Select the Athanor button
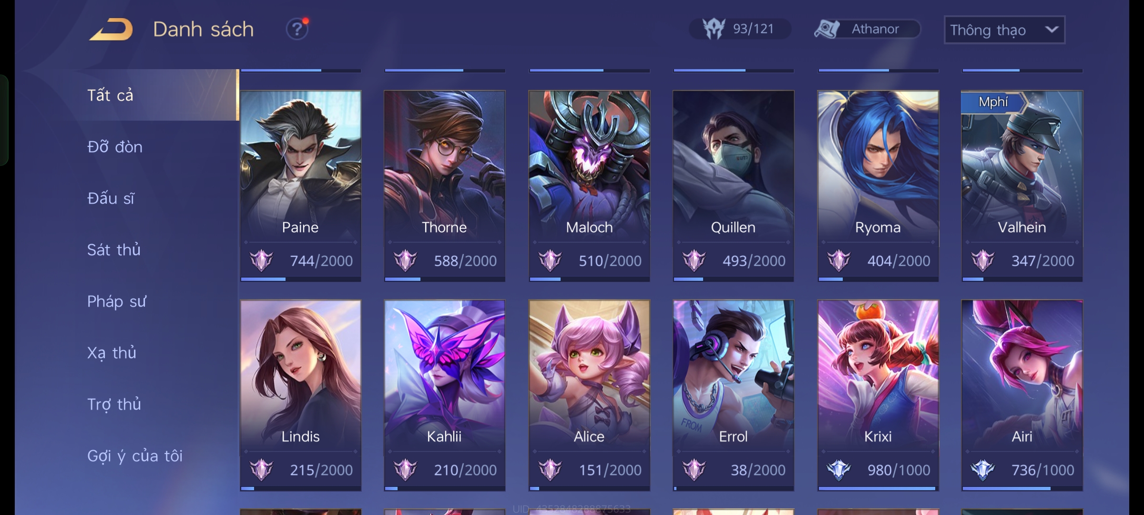The image size is (1144, 515). click(868, 29)
